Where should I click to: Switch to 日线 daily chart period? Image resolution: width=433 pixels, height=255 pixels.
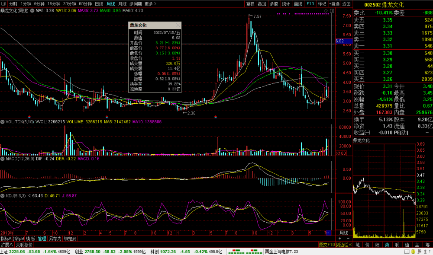click(99, 3)
